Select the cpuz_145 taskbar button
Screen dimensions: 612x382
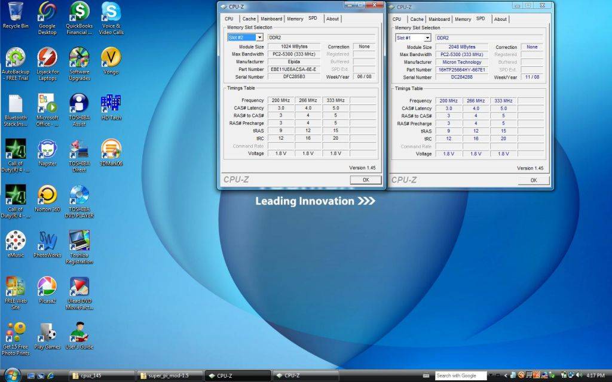pyautogui.click(x=100, y=375)
